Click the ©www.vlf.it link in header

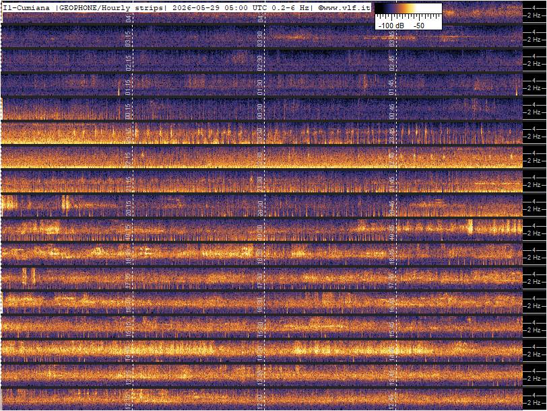click(x=344, y=7)
